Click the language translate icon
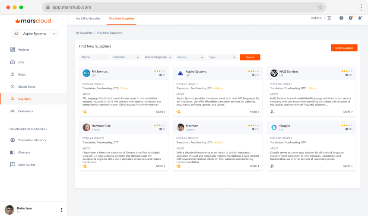368x216 pixels. (x=329, y=18)
